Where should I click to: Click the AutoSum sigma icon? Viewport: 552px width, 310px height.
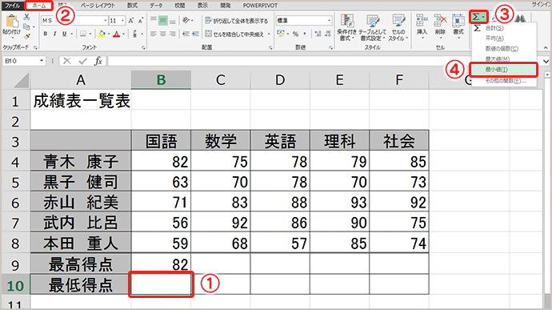(476, 17)
